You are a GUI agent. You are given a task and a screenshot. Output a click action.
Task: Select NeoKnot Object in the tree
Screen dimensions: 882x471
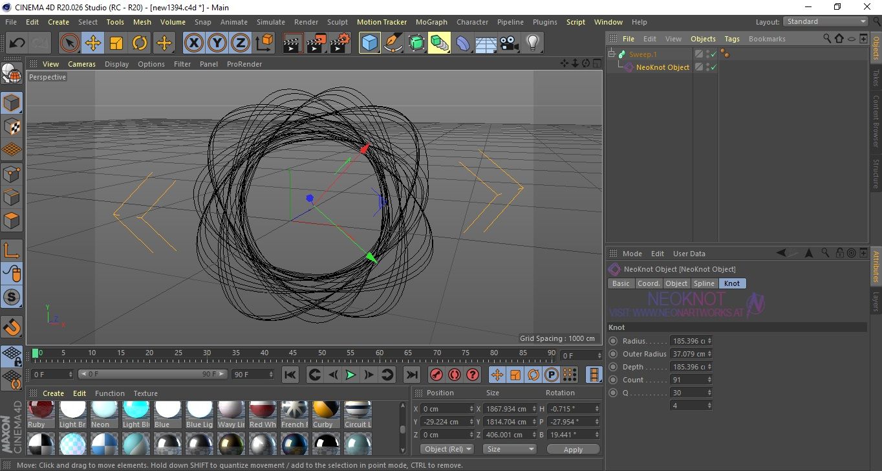[662, 67]
